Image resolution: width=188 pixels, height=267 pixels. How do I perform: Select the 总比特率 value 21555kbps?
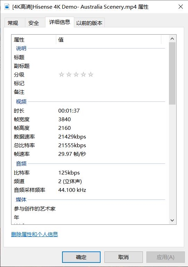(x=72, y=145)
